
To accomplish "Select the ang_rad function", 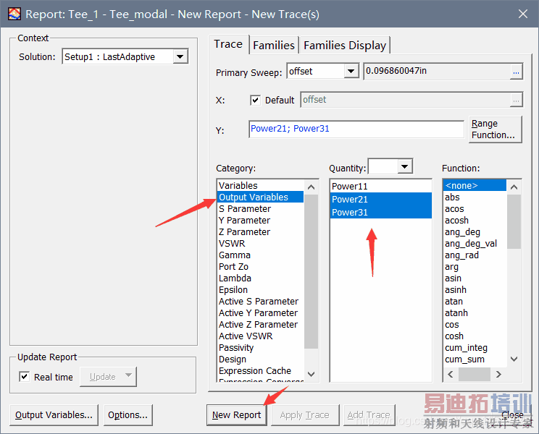I will click(x=475, y=255).
